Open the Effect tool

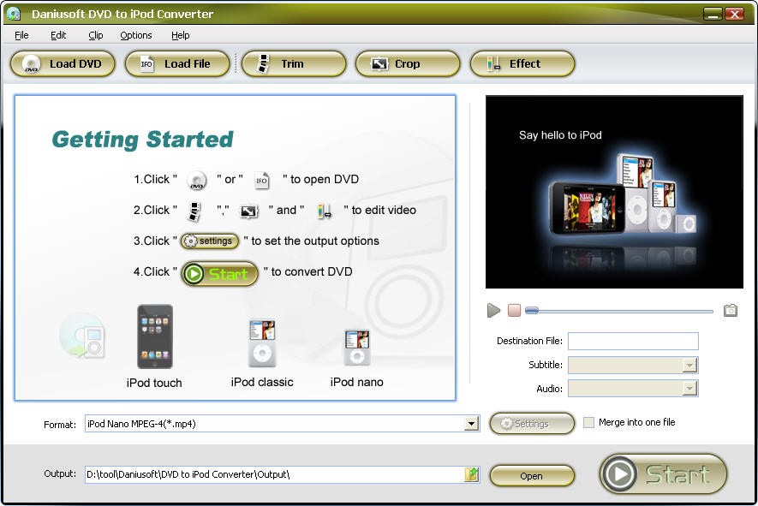[522, 64]
